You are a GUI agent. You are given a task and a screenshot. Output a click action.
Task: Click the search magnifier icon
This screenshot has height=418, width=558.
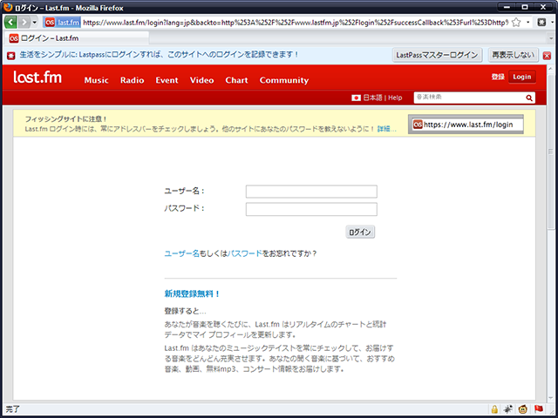point(529,98)
